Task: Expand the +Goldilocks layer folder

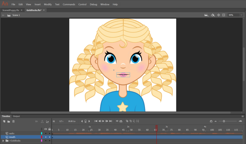Action: coord(3,141)
